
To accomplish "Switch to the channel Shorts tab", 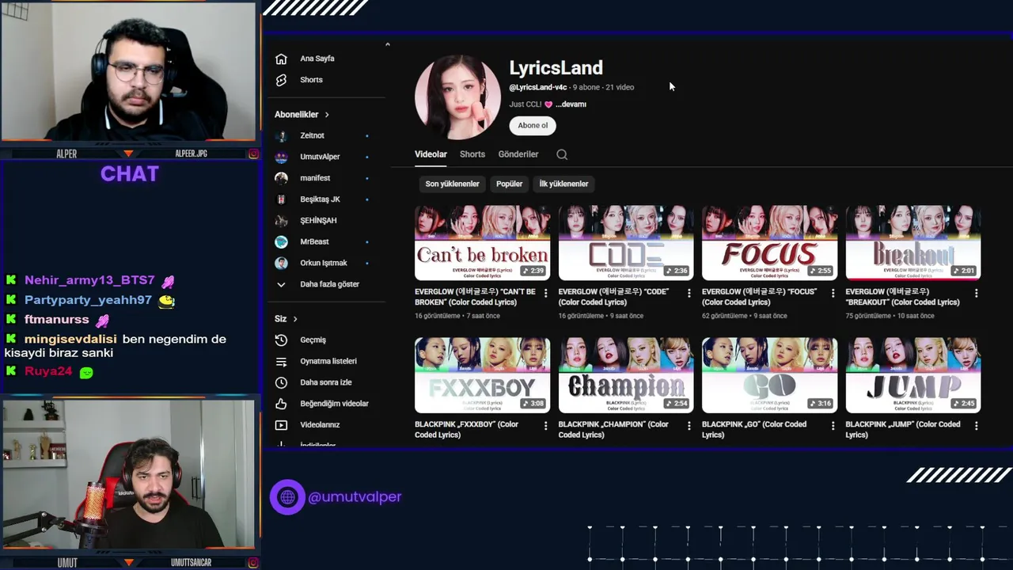I will (472, 154).
